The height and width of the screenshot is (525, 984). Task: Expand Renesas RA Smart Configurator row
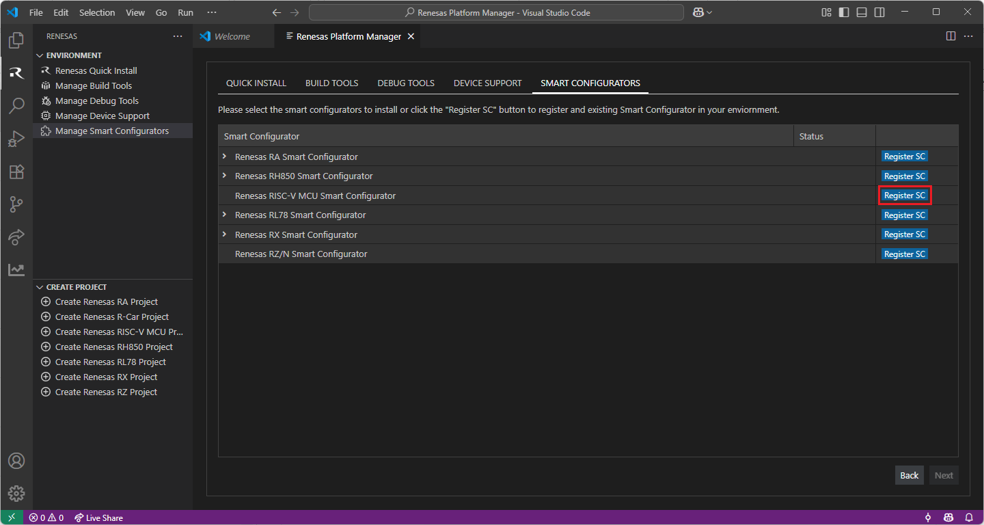pyautogui.click(x=224, y=157)
